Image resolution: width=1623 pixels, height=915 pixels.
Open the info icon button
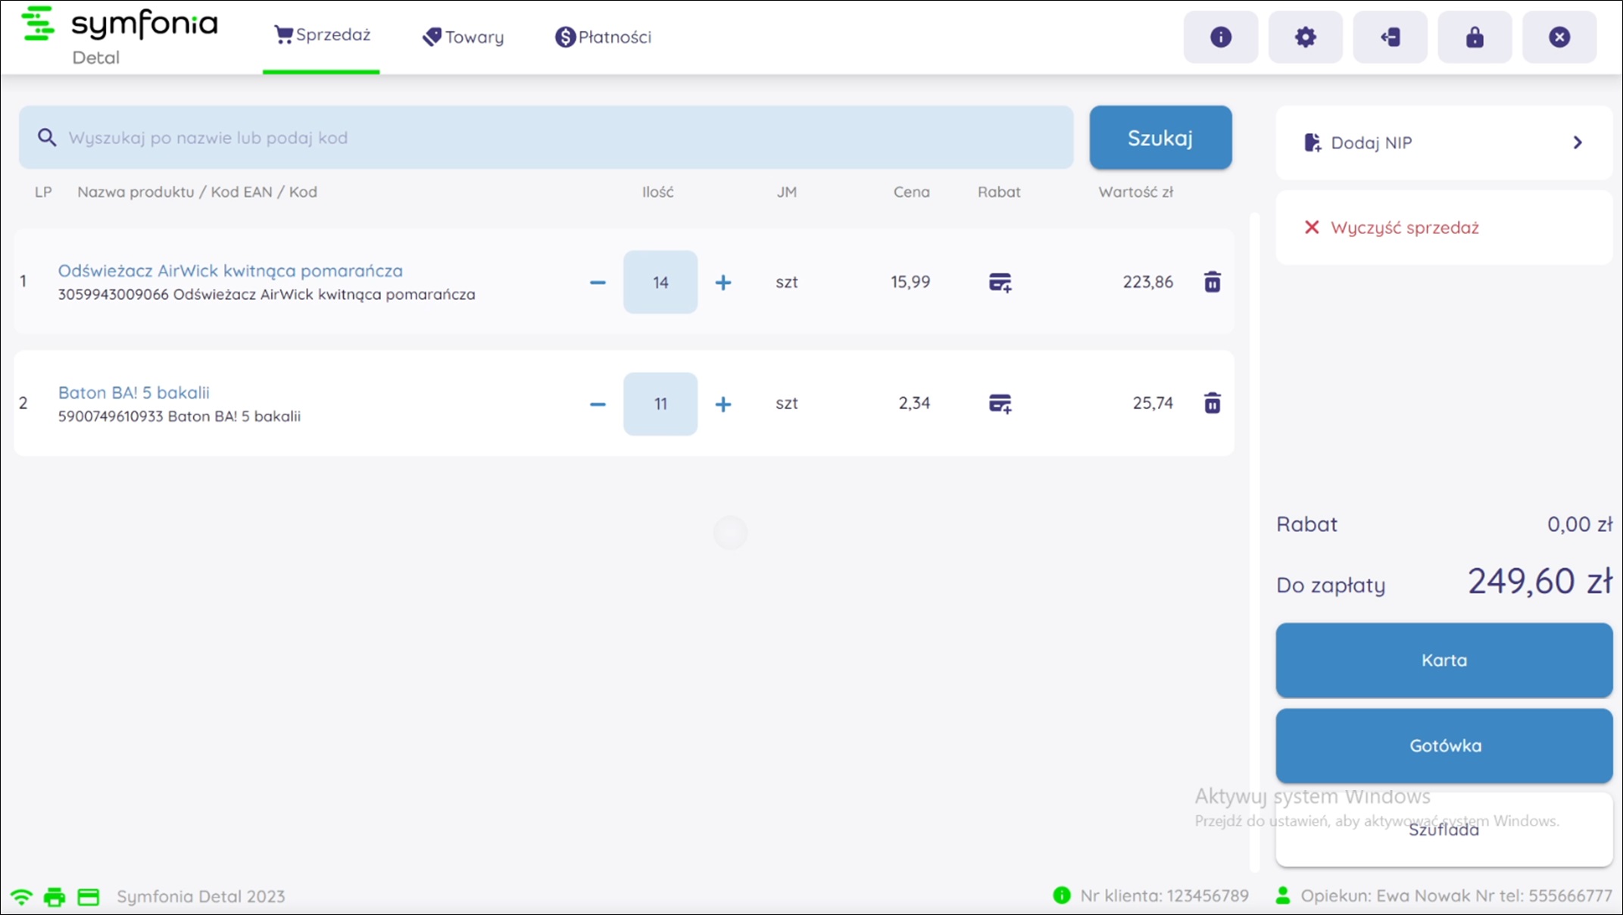[1220, 37]
